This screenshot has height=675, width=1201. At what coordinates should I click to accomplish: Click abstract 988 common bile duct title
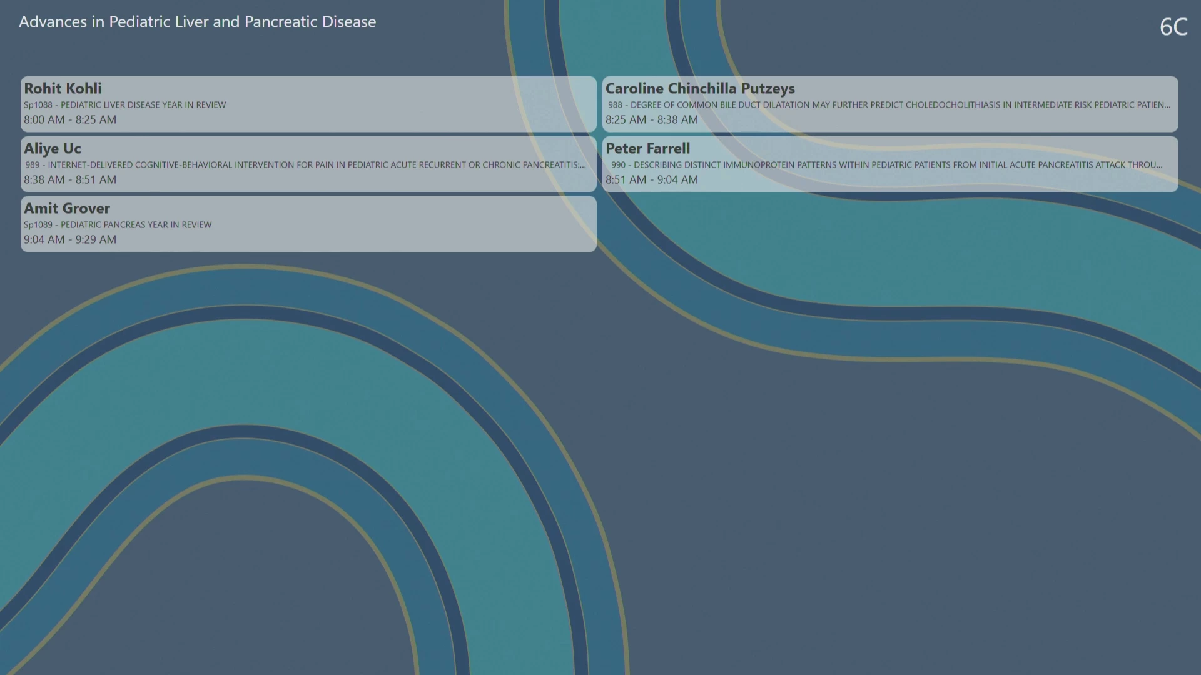click(x=888, y=105)
